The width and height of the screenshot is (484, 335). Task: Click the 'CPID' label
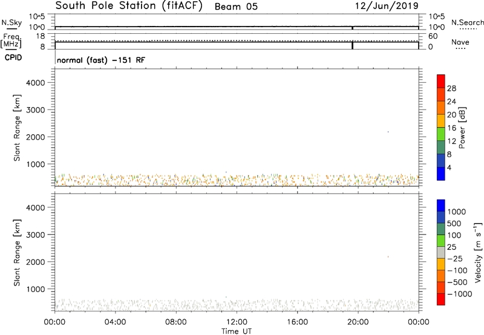[13, 57]
